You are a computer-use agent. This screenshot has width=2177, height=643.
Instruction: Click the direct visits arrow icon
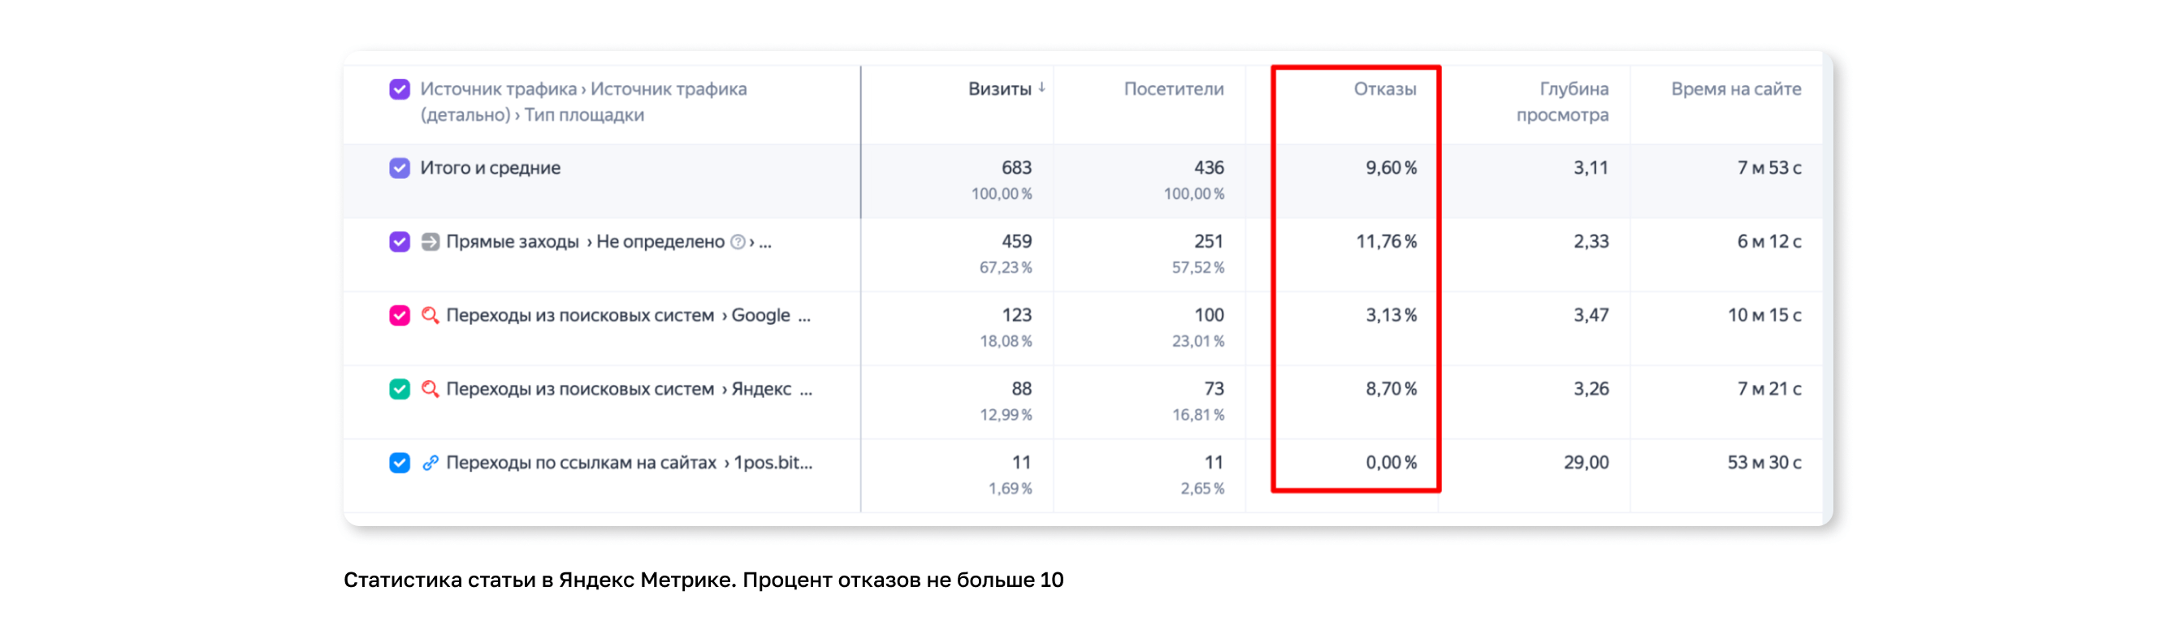tap(431, 242)
